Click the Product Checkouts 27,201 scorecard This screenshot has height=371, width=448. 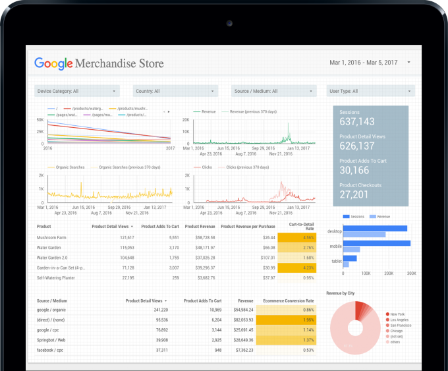[x=360, y=191]
